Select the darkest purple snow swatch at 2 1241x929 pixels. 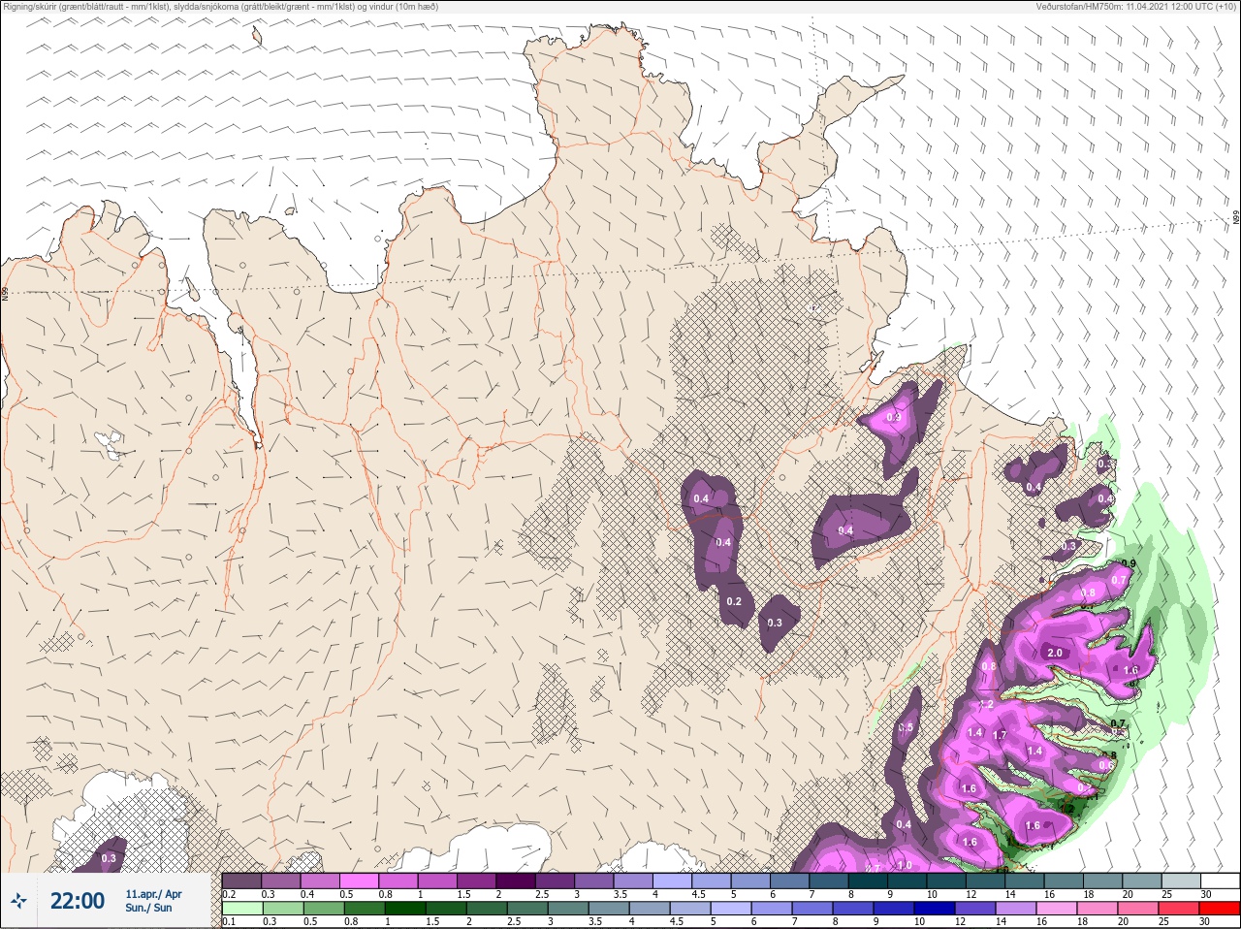[x=516, y=881]
